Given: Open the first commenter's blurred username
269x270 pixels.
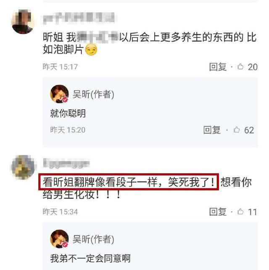Looking at the screenshot, I should point(79,19).
